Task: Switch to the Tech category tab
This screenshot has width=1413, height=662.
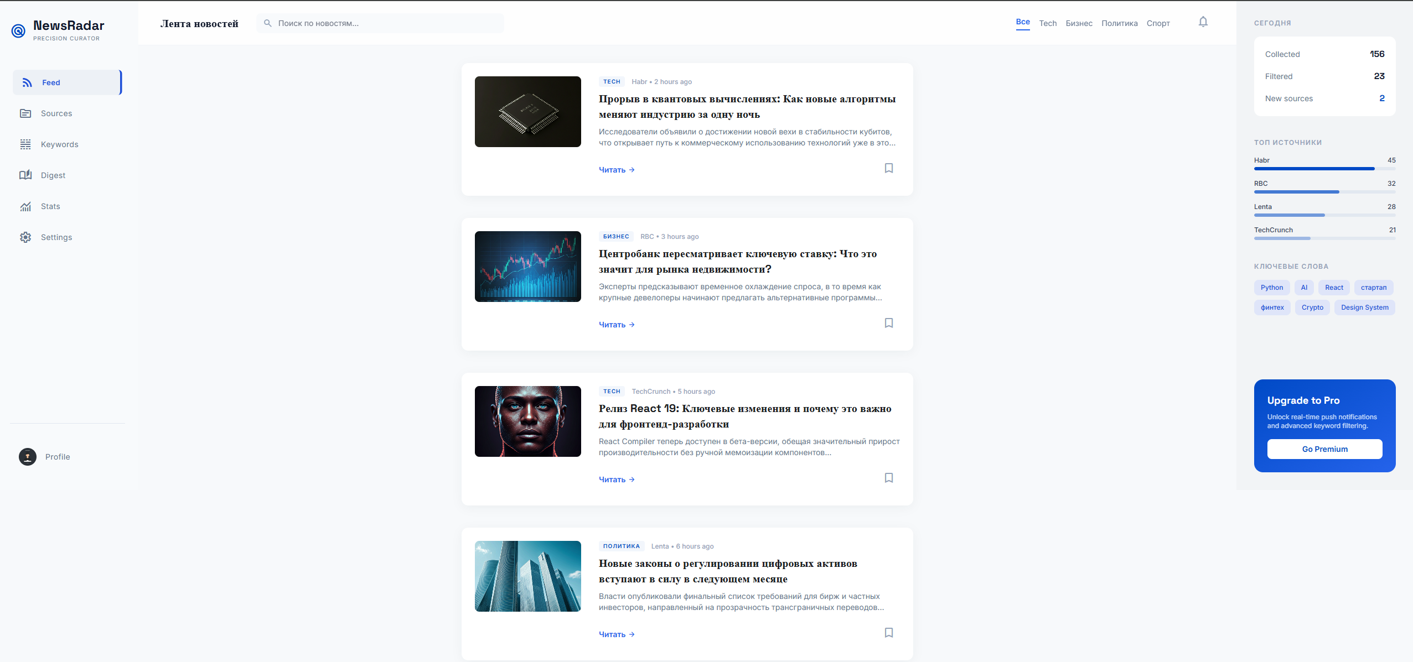Action: coord(1047,23)
